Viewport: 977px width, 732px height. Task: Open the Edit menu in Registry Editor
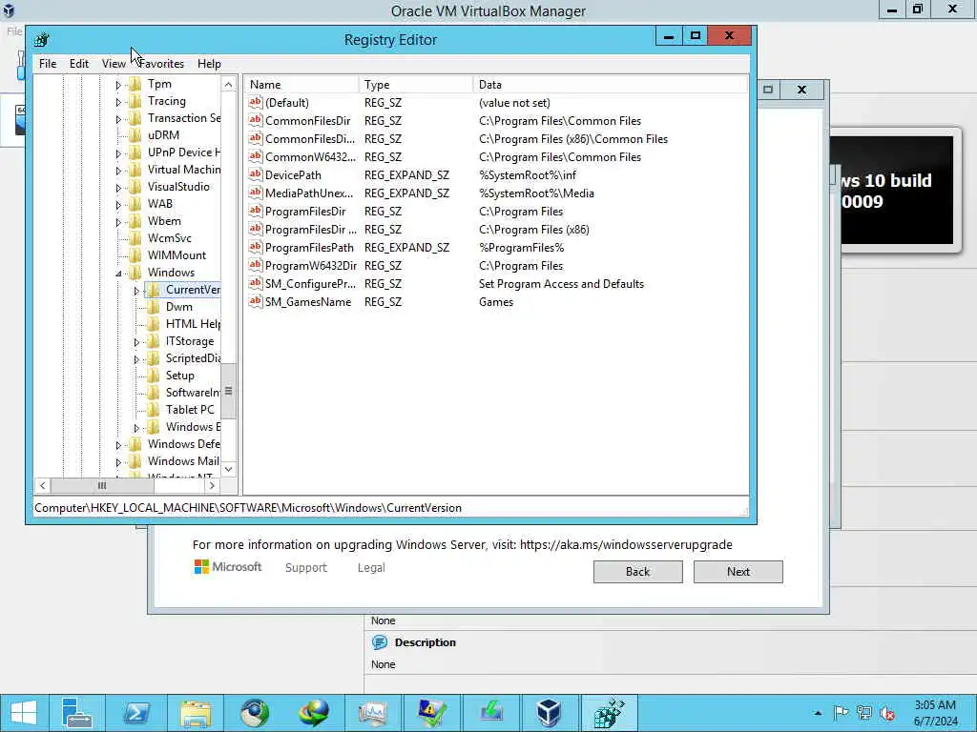point(78,64)
